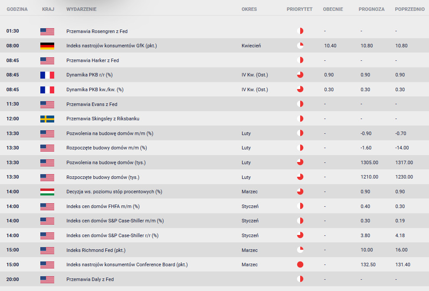Image resolution: width=429 pixels, height=291 pixels.
Task: Open Decyzja ws. poziomu stóp procentowych event
Action: 114,192
